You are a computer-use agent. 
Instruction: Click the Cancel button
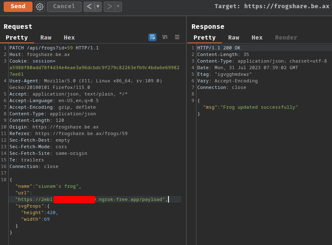tap(64, 7)
